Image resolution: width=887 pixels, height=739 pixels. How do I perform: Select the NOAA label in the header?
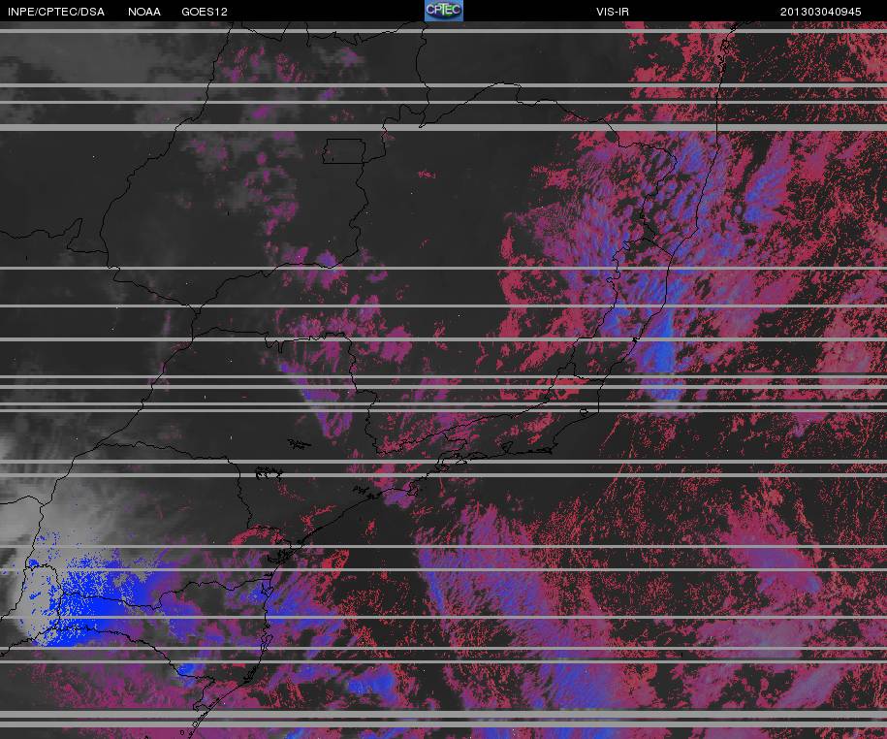[x=144, y=12]
